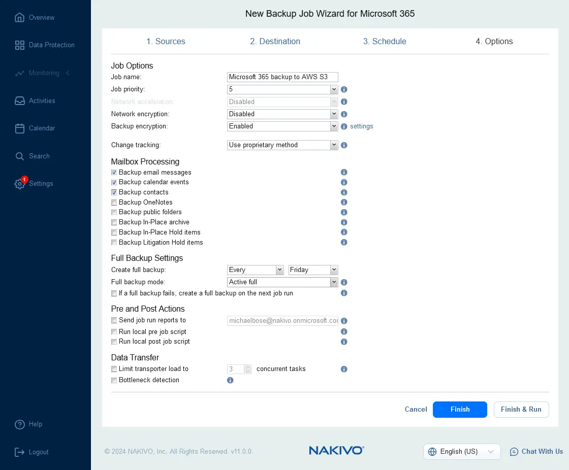Open the Change tracking dropdown
This screenshot has height=470, width=569.
(x=282, y=145)
